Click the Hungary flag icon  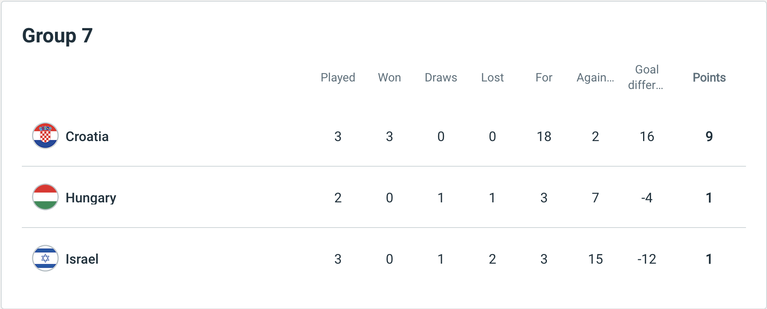tap(45, 197)
